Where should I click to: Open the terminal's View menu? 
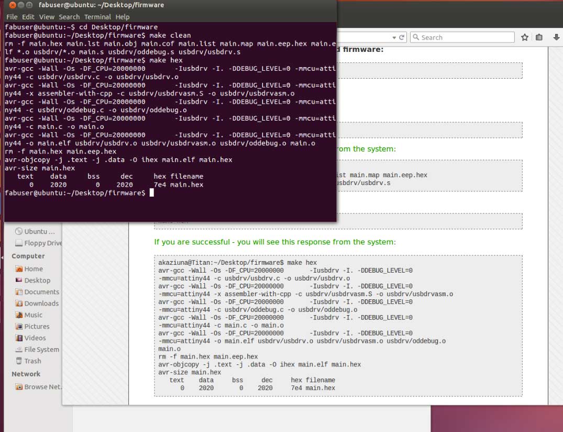(x=47, y=17)
